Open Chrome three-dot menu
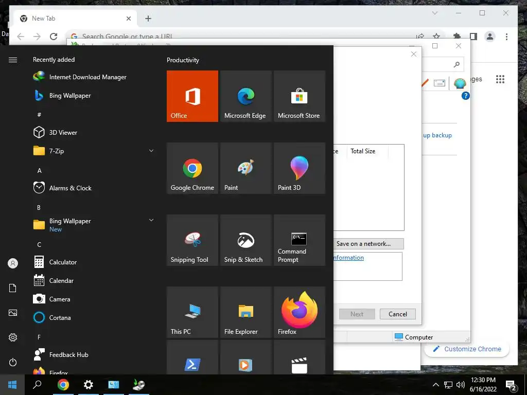 [x=506, y=37]
